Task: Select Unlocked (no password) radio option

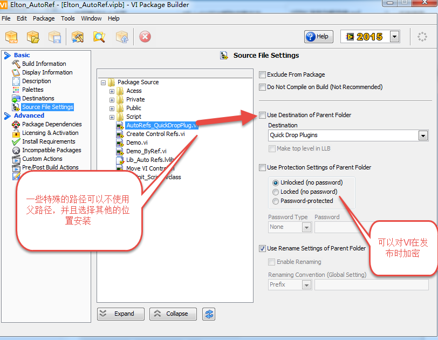Action: click(276, 183)
